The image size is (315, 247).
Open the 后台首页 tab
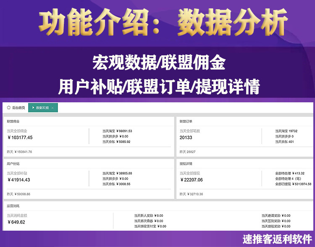(16, 108)
